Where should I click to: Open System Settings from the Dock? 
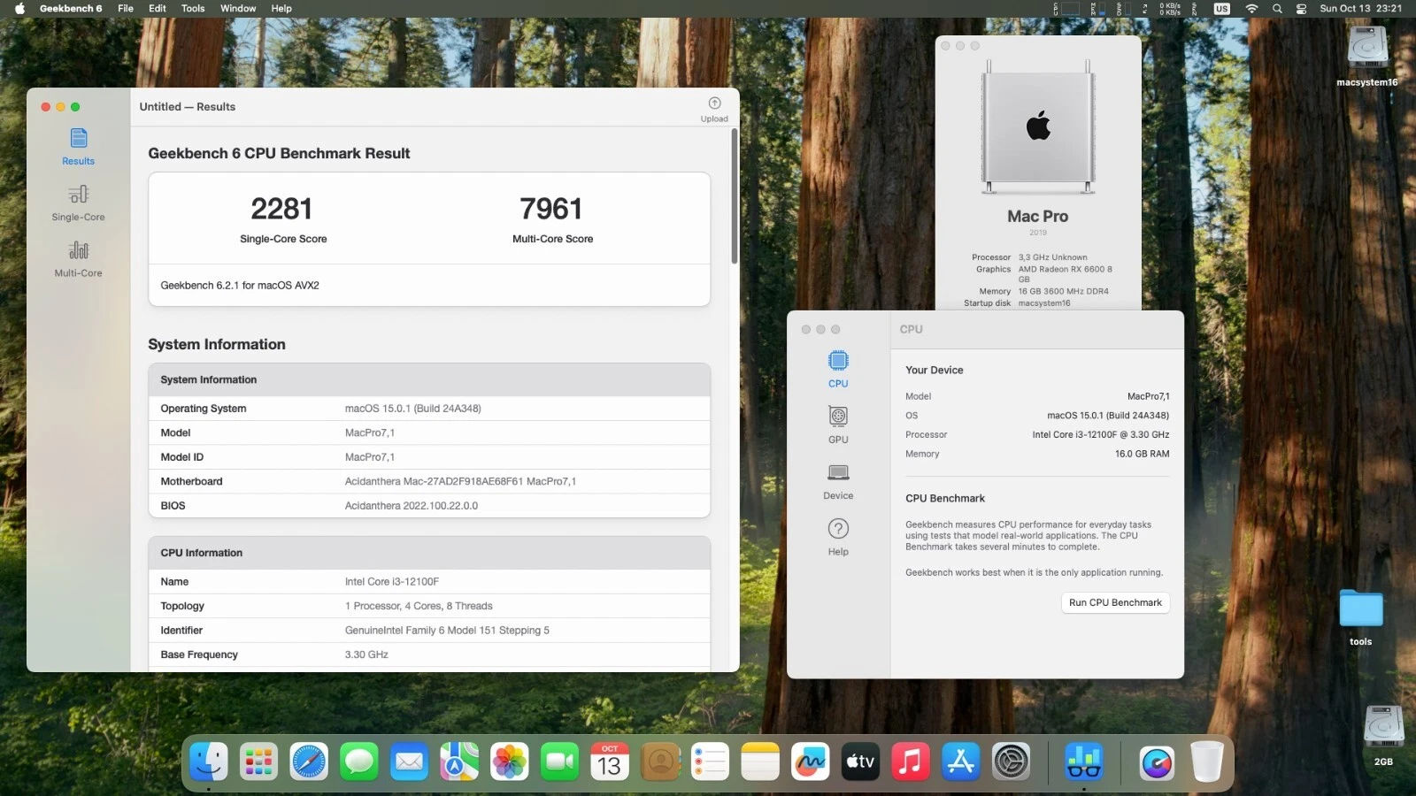[x=1012, y=761]
